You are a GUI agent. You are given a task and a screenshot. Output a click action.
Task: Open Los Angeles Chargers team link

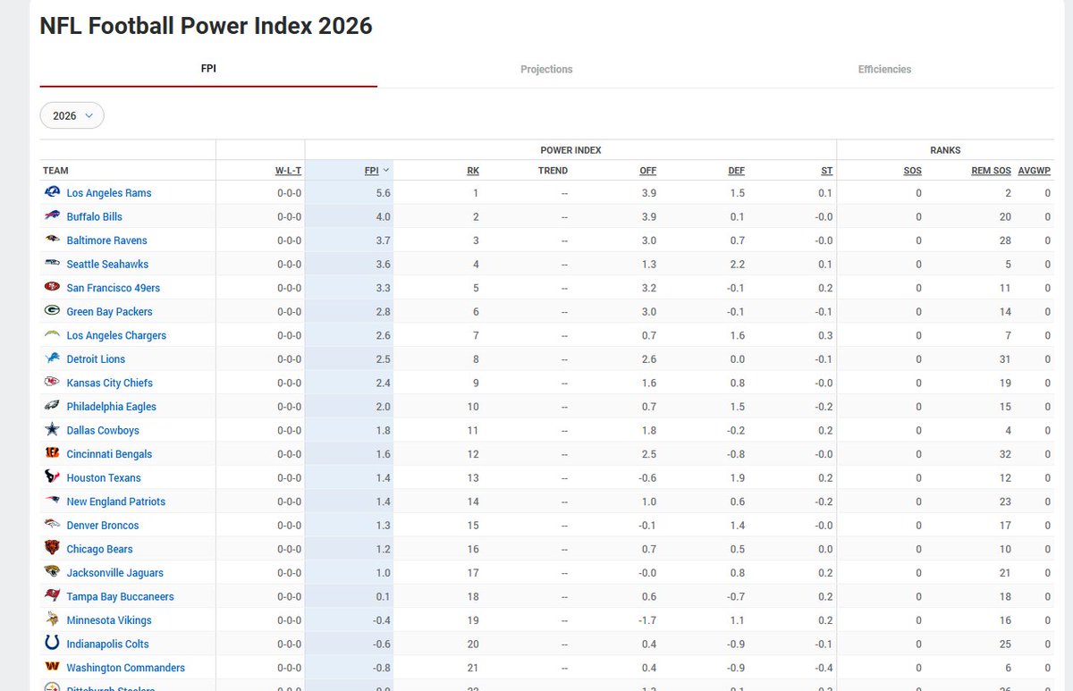coord(116,335)
